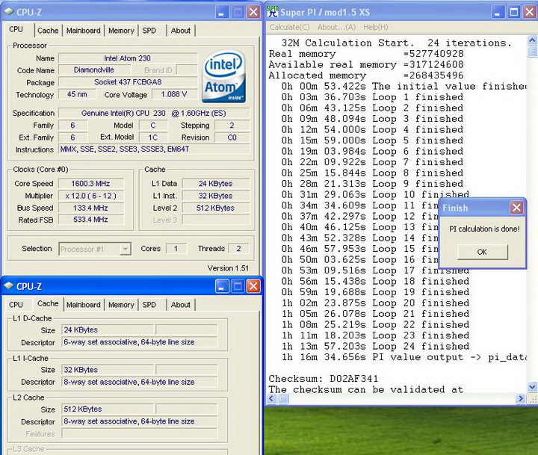Click the 32M Calculation Start line
Screen dimensions: 538x455
(396, 43)
